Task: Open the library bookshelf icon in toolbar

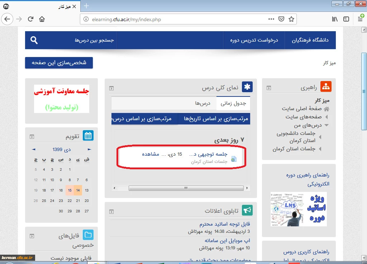Action: tap(334, 19)
